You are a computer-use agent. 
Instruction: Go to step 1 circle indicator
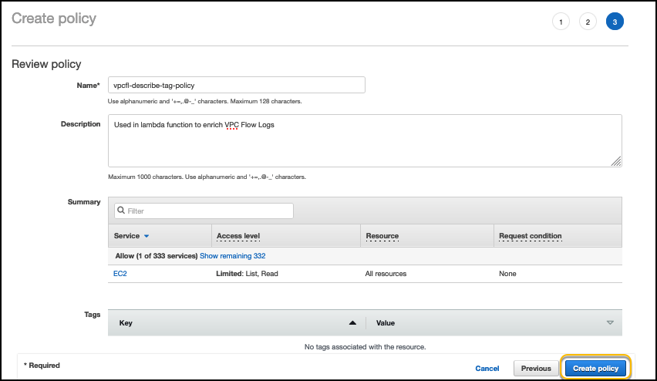coord(561,22)
